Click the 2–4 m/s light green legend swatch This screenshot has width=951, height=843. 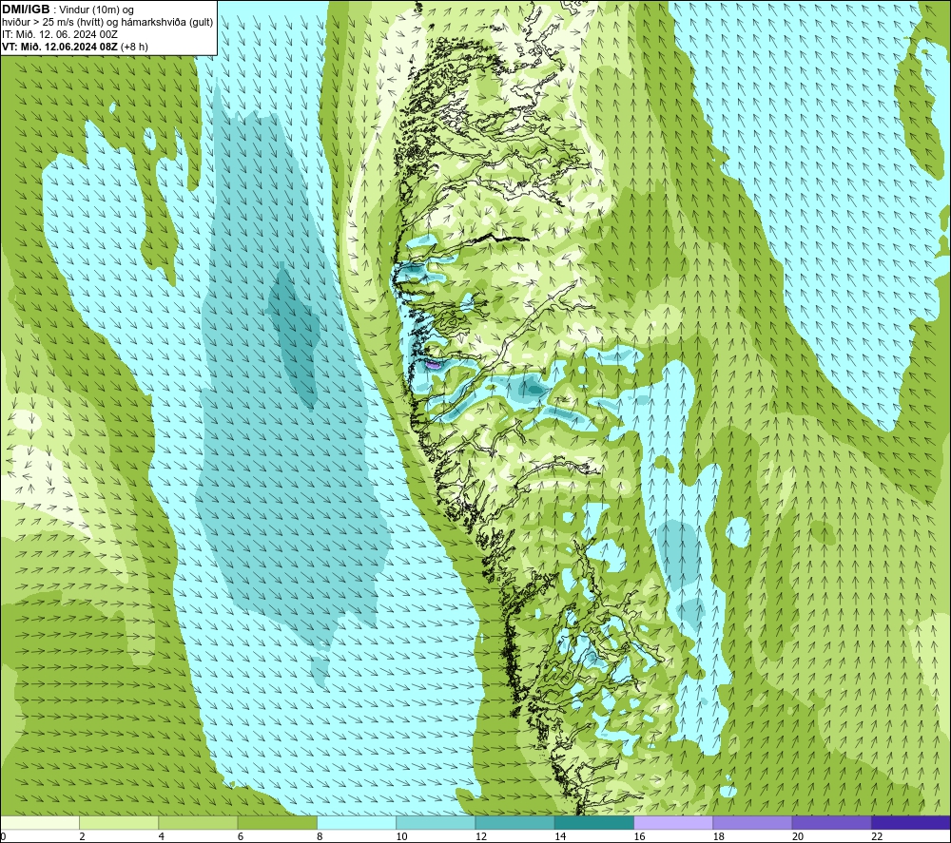click(x=119, y=822)
